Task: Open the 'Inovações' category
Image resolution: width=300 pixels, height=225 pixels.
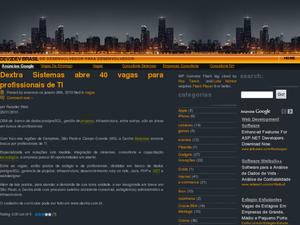Action: 187,160
